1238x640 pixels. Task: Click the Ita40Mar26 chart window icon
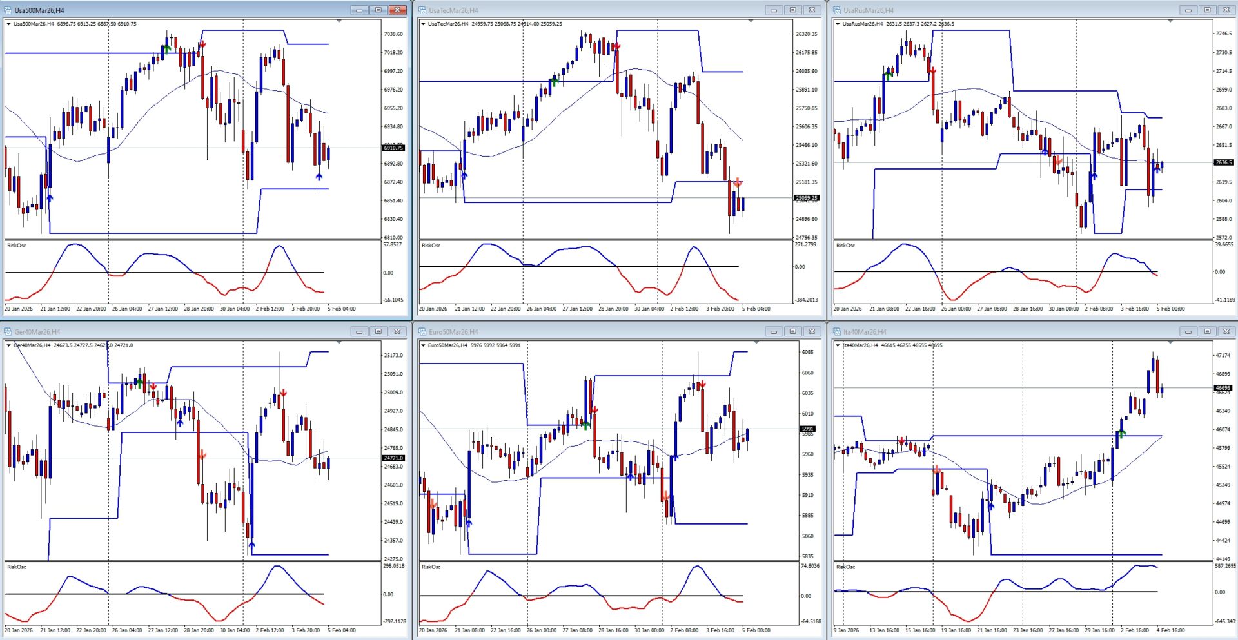tap(838, 332)
